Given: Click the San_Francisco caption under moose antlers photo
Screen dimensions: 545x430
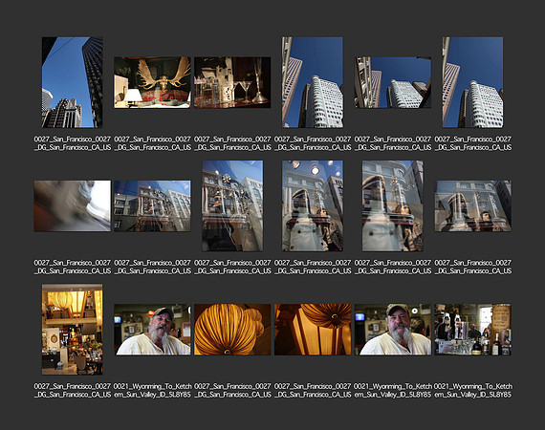Looking at the screenshot, I should 153,143.
